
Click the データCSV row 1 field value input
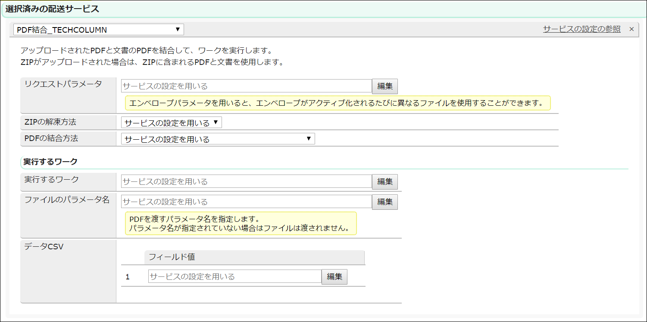234,276
